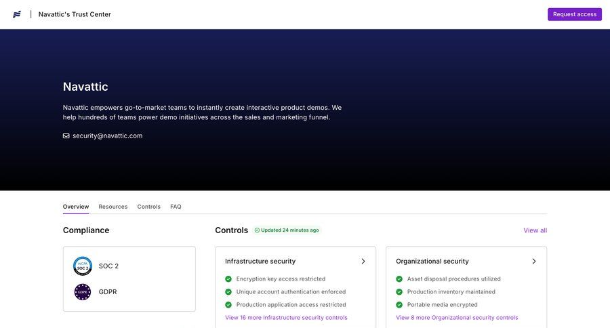Click 'Asset disposal procedures utilized' text
610x328 pixels.
point(454,279)
